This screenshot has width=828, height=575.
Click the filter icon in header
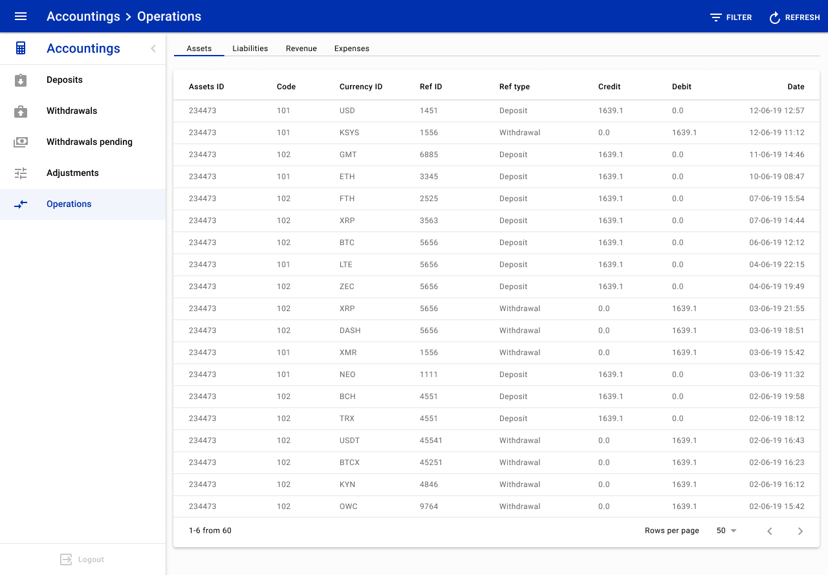(x=716, y=17)
